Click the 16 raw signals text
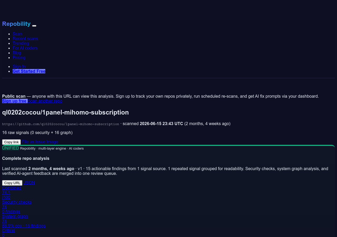337x237 pixels. click(37, 132)
